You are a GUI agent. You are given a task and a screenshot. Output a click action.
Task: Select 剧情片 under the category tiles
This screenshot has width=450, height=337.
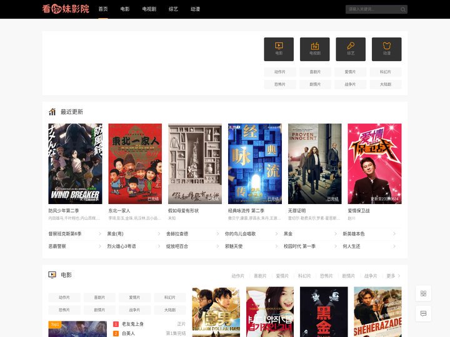[315, 84]
